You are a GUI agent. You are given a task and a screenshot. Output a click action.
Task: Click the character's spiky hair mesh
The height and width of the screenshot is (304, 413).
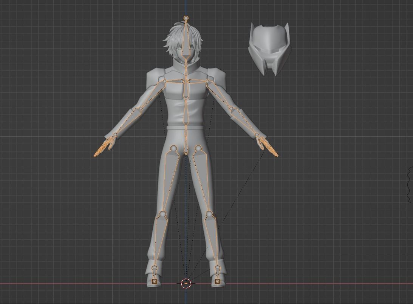pyautogui.click(x=174, y=37)
